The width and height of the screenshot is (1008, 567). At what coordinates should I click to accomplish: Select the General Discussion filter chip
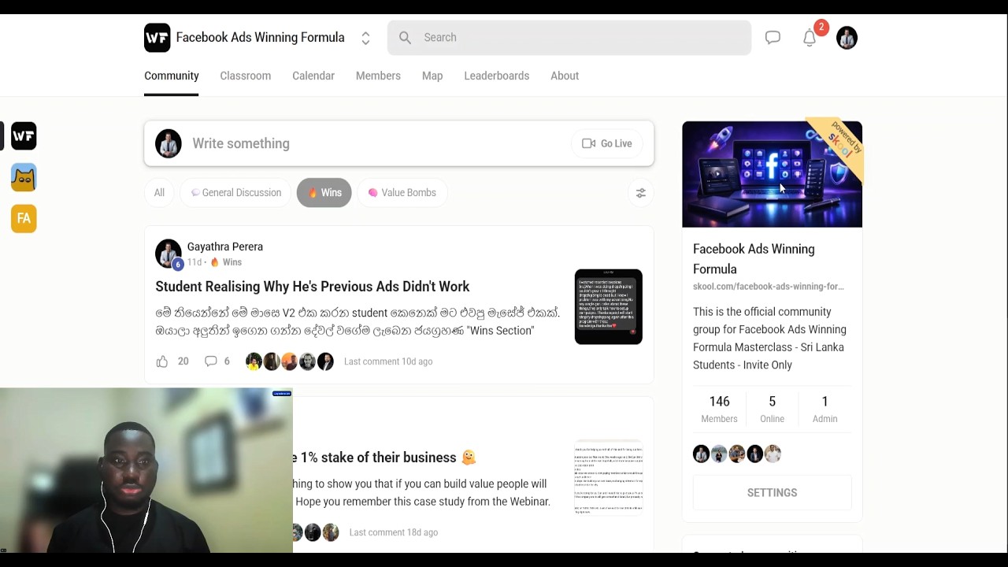pos(235,192)
